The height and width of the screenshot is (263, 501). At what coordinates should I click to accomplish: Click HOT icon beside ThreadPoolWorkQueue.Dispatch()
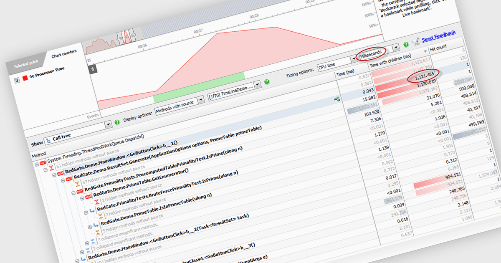click(x=43, y=163)
